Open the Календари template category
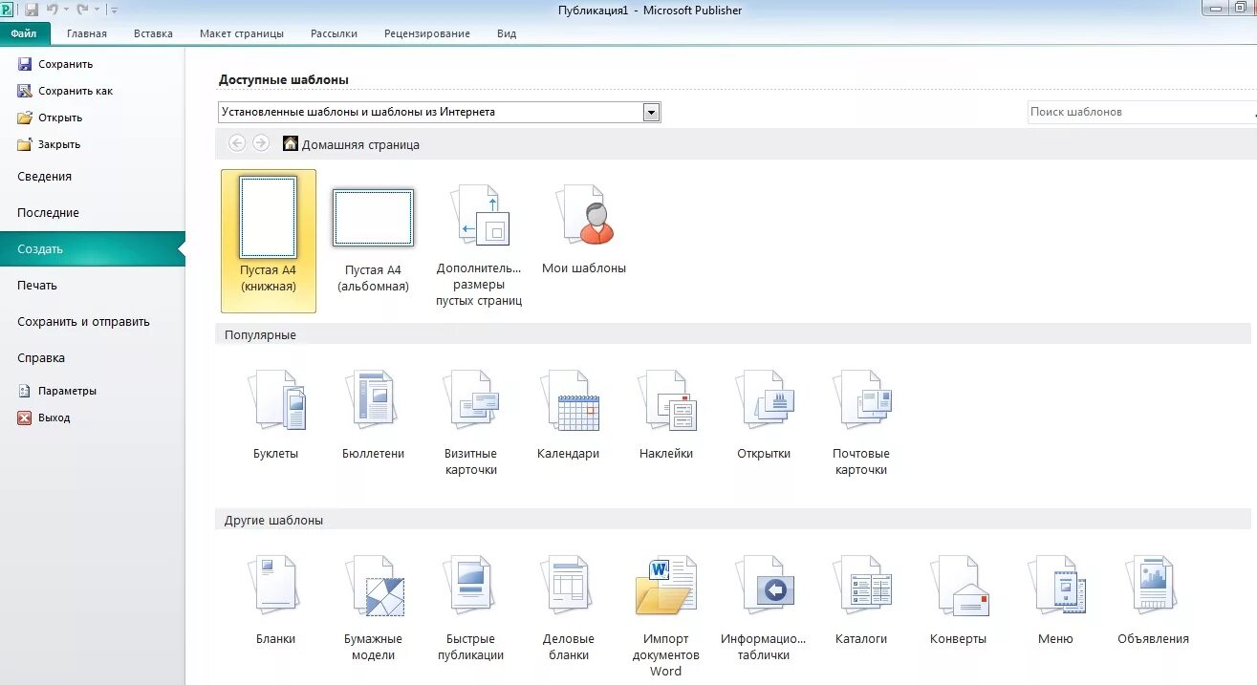The height and width of the screenshot is (685, 1257). (568, 416)
